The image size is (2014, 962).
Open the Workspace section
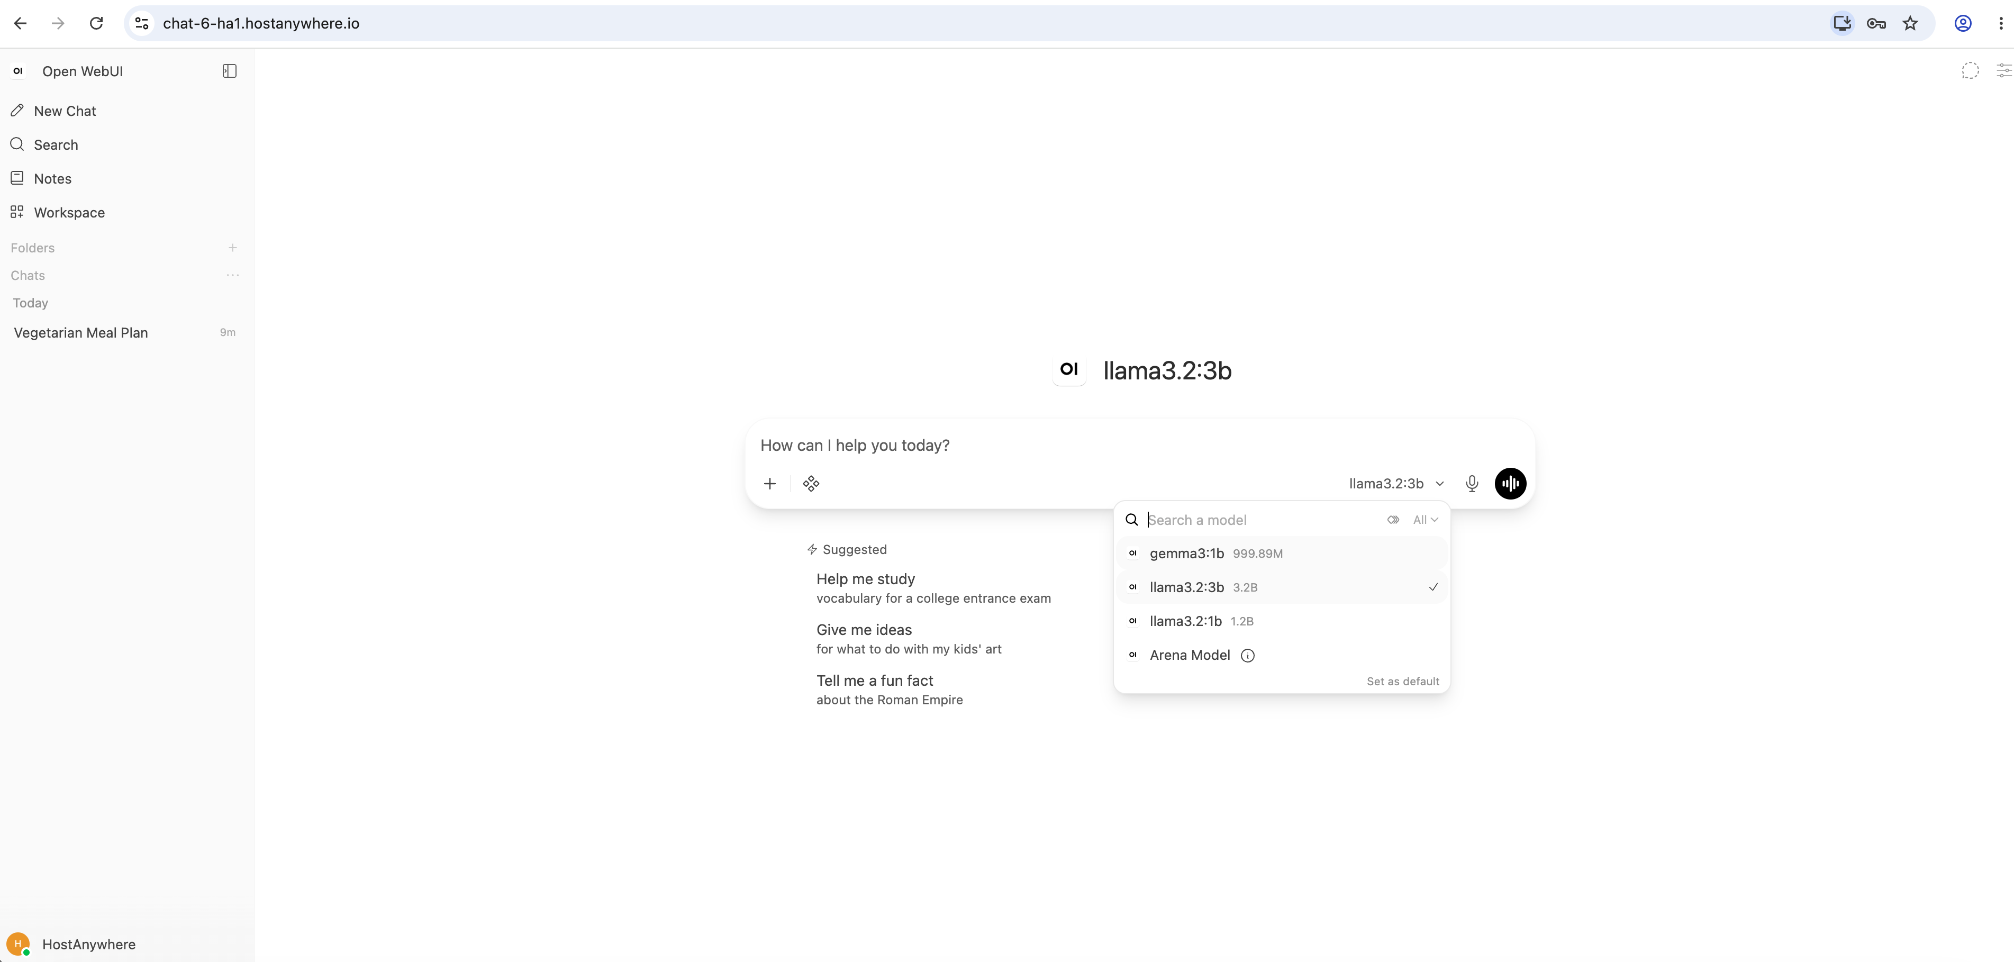pos(126,213)
